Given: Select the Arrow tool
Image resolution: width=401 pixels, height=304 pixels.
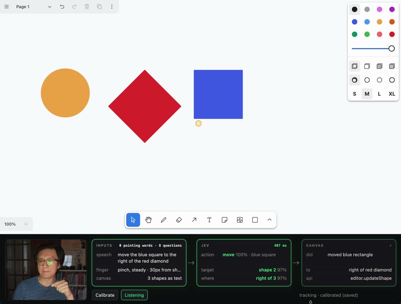Looking at the screenshot, I should click(x=194, y=220).
